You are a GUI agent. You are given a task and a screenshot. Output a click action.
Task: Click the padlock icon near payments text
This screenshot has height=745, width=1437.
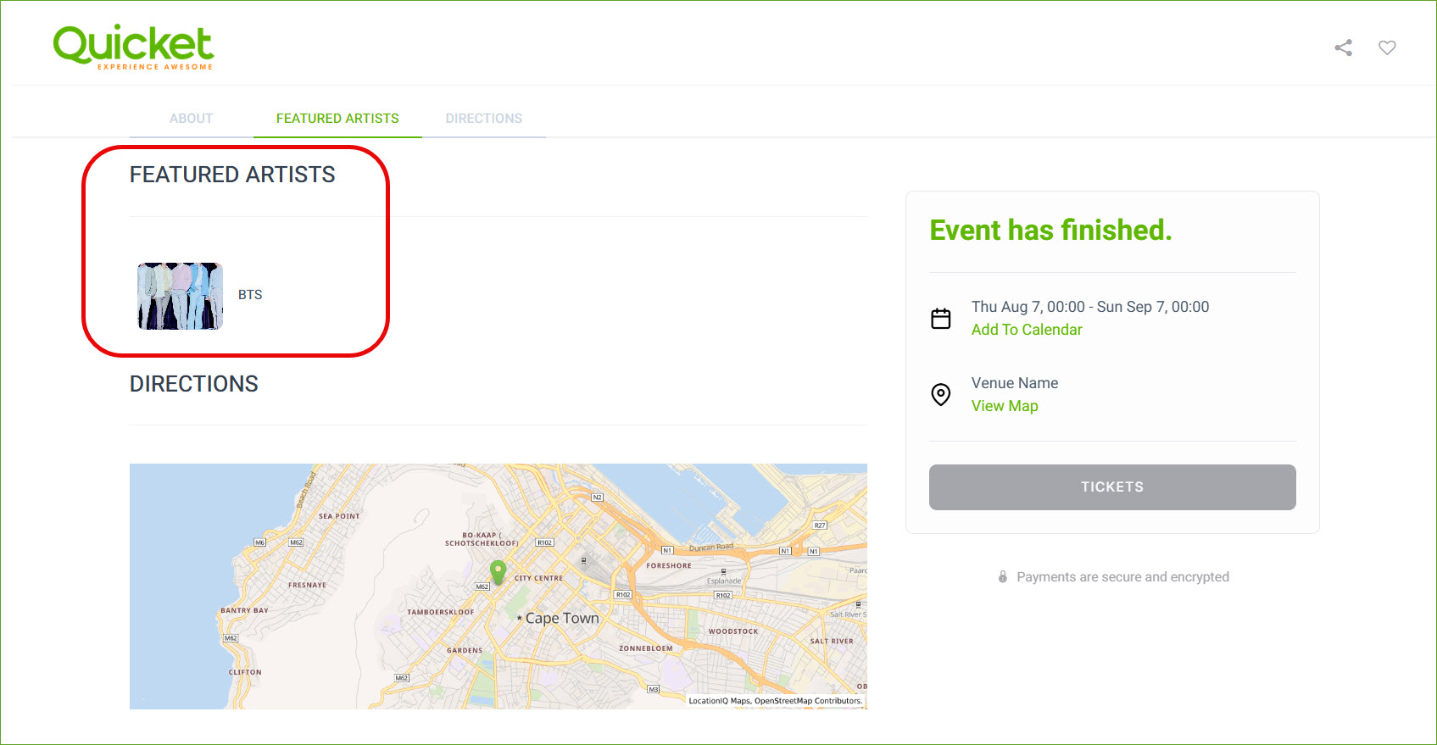[x=1002, y=577]
